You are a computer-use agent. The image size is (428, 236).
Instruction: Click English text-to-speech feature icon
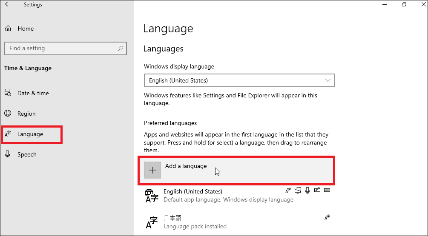[298, 190]
